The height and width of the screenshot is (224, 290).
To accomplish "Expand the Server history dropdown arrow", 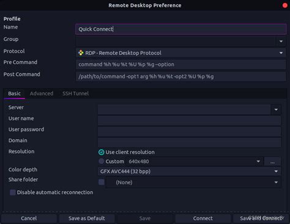I will tap(276, 110).
